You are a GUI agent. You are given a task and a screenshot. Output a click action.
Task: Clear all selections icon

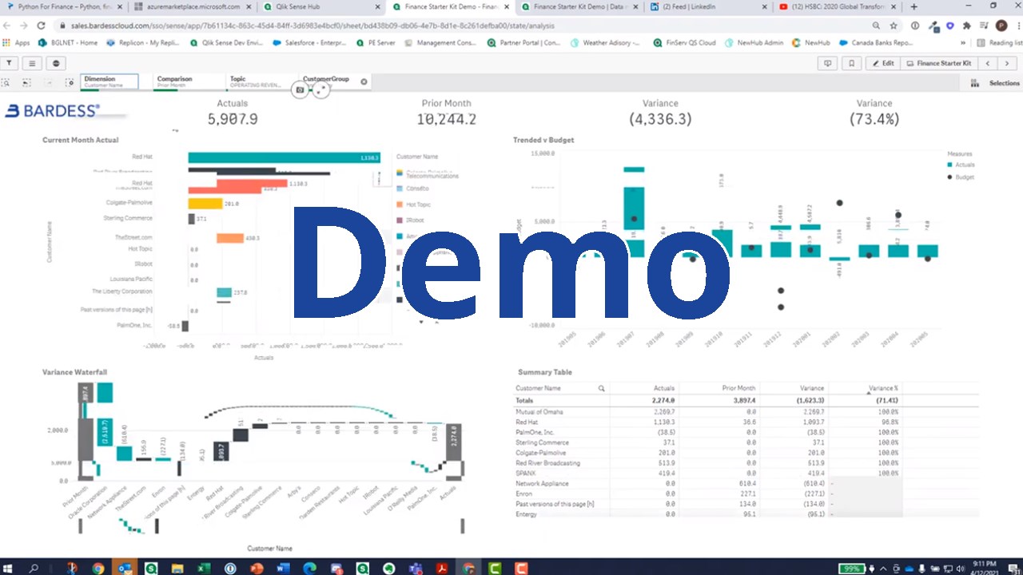(x=70, y=82)
